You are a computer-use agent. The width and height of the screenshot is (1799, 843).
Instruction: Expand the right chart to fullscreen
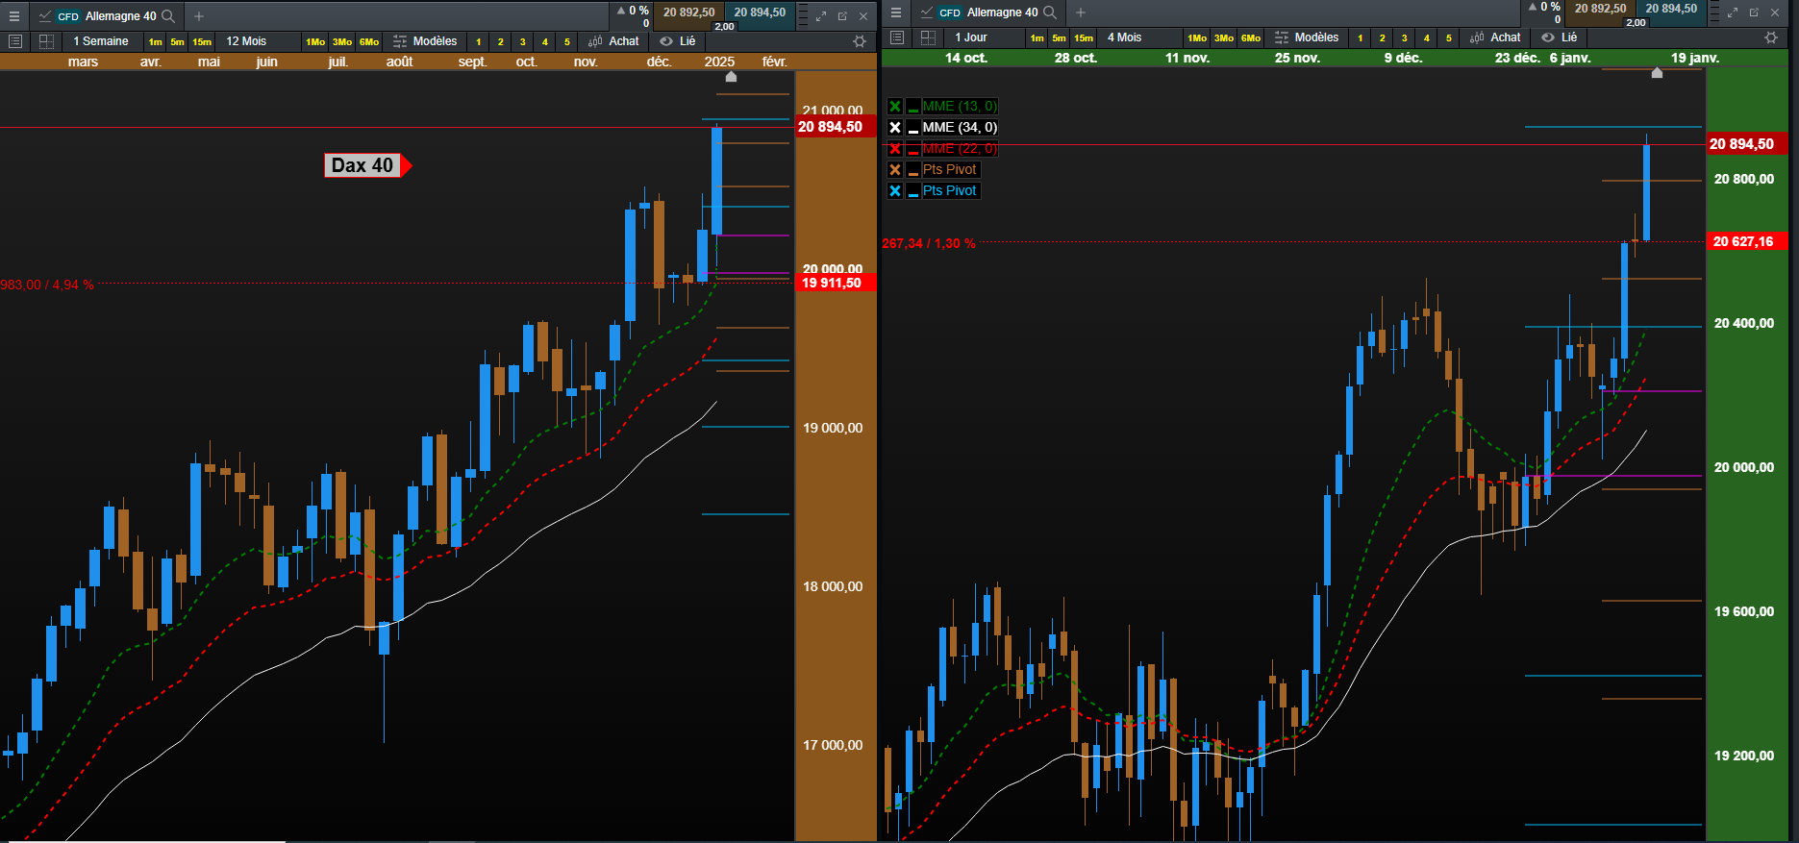point(1733,12)
